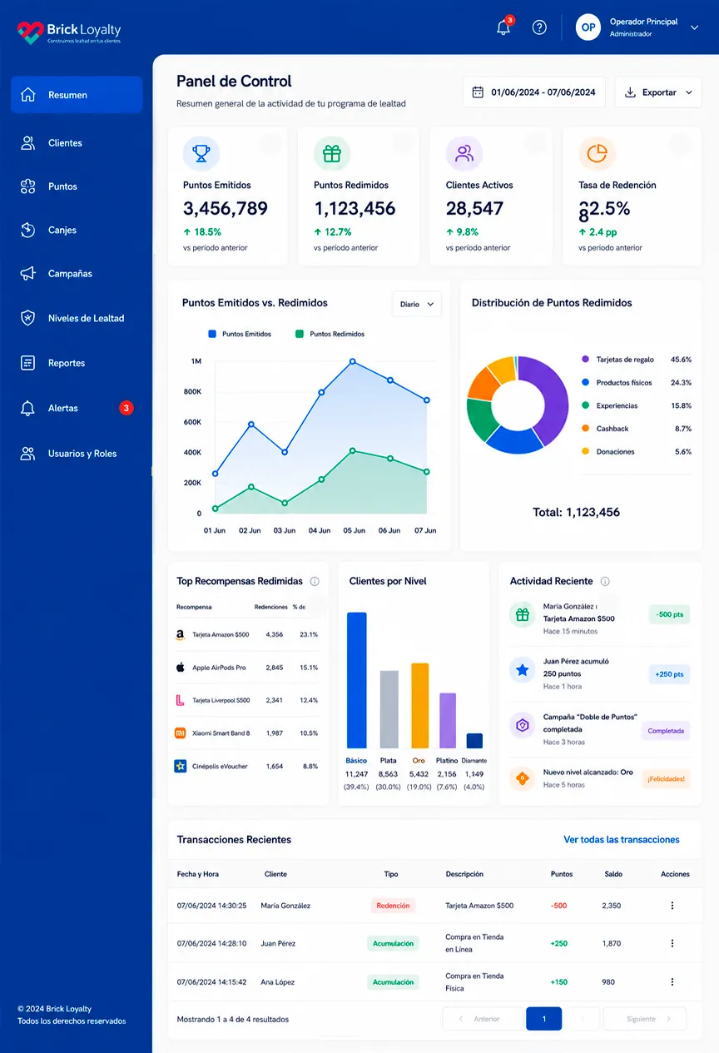
Task: Click the Total: 1,123,456 text
Action: click(x=577, y=513)
